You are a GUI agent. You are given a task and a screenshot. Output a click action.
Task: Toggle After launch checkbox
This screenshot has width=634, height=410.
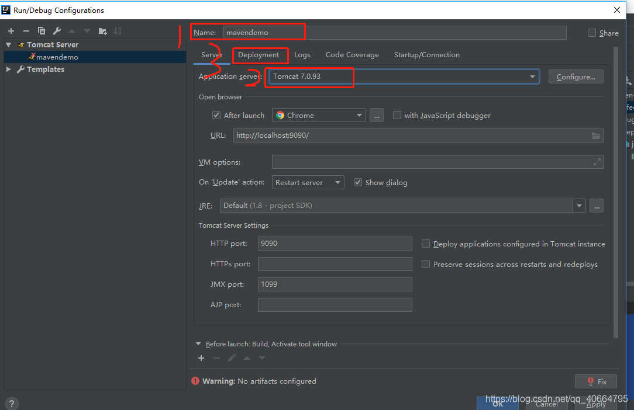click(216, 115)
